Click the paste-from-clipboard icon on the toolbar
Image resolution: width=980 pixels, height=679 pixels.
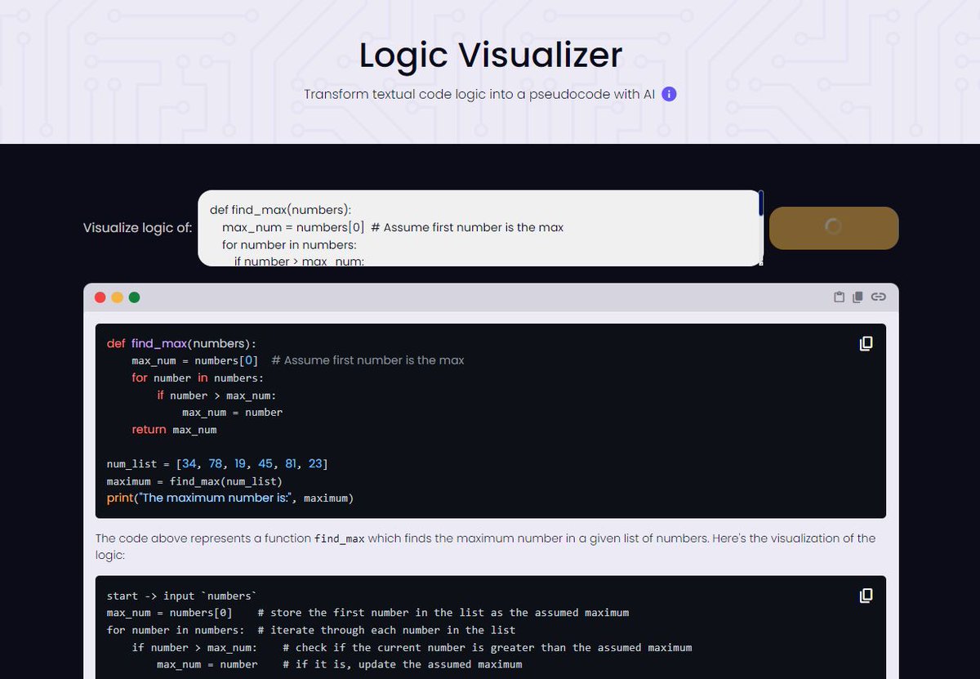pyautogui.click(x=839, y=297)
